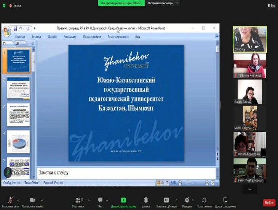Expand subtitles options arrow

(176, 200)
